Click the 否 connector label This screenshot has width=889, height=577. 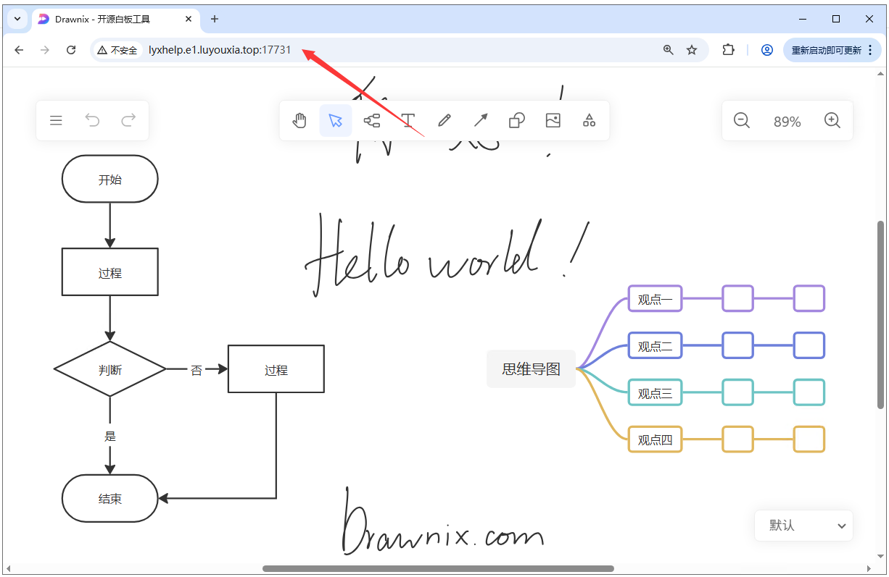(196, 370)
